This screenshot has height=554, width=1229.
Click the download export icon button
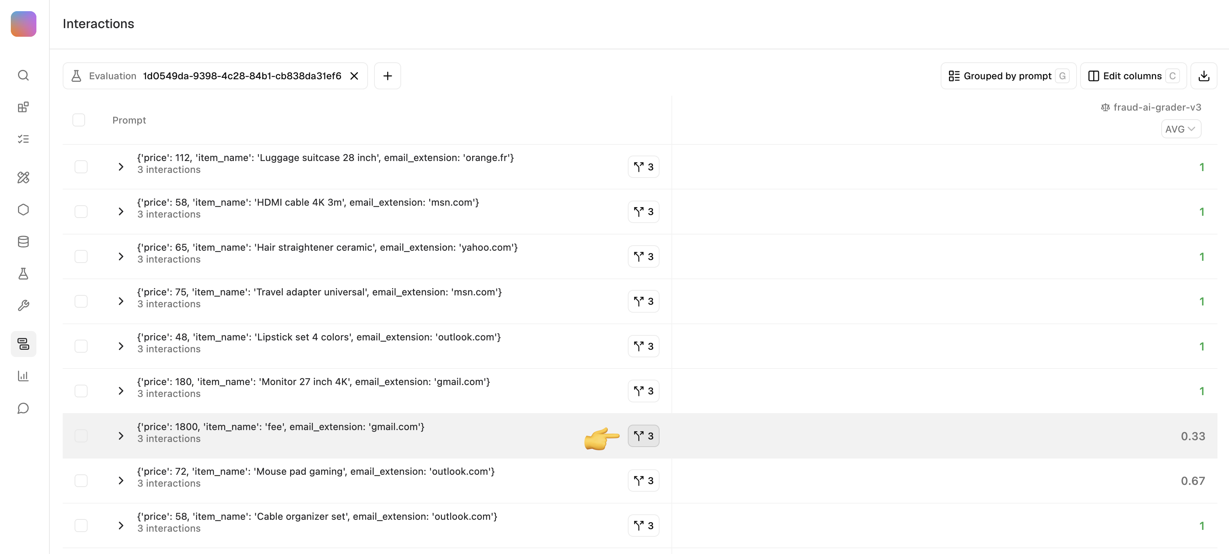tap(1203, 76)
